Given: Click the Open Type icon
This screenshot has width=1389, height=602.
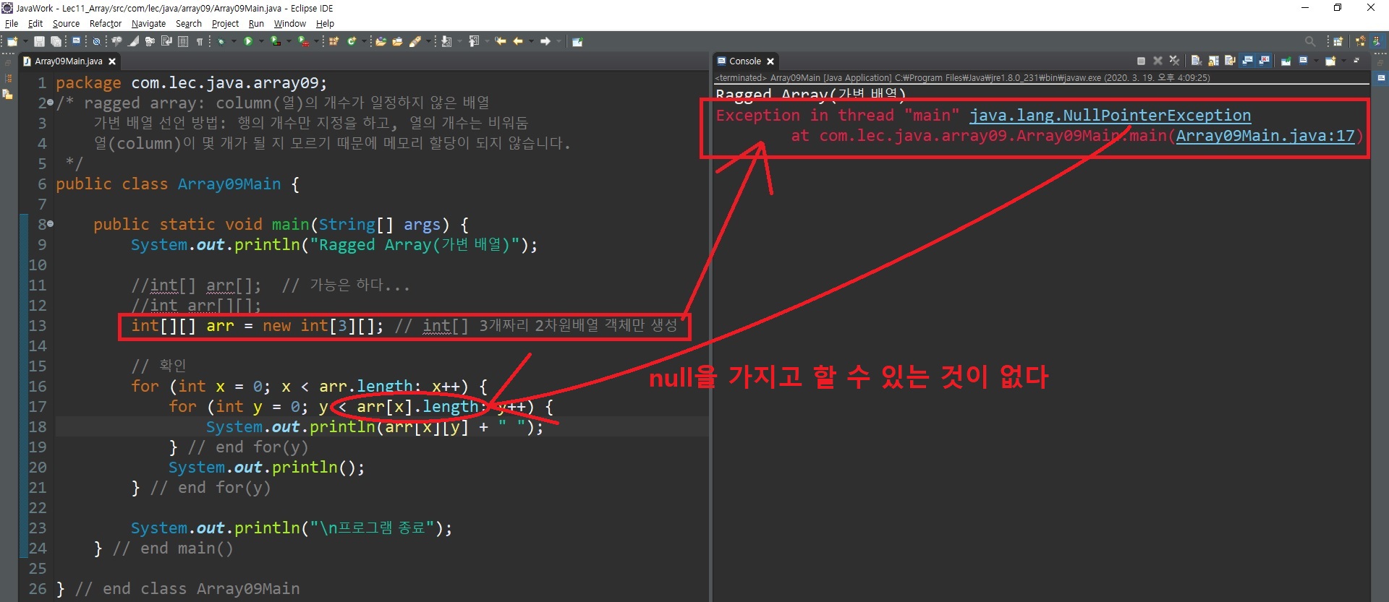Looking at the screenshot, I should (x=381, y=42).
